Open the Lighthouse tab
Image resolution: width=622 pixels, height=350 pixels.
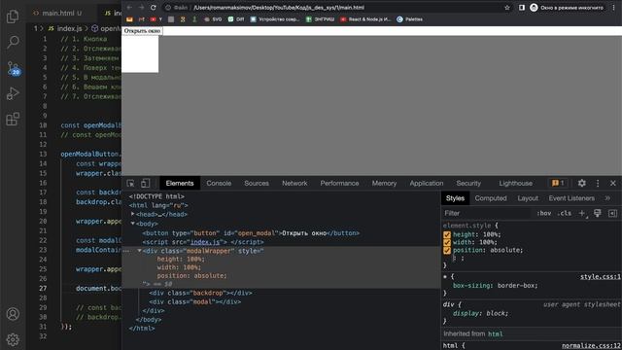coord(516,183)
